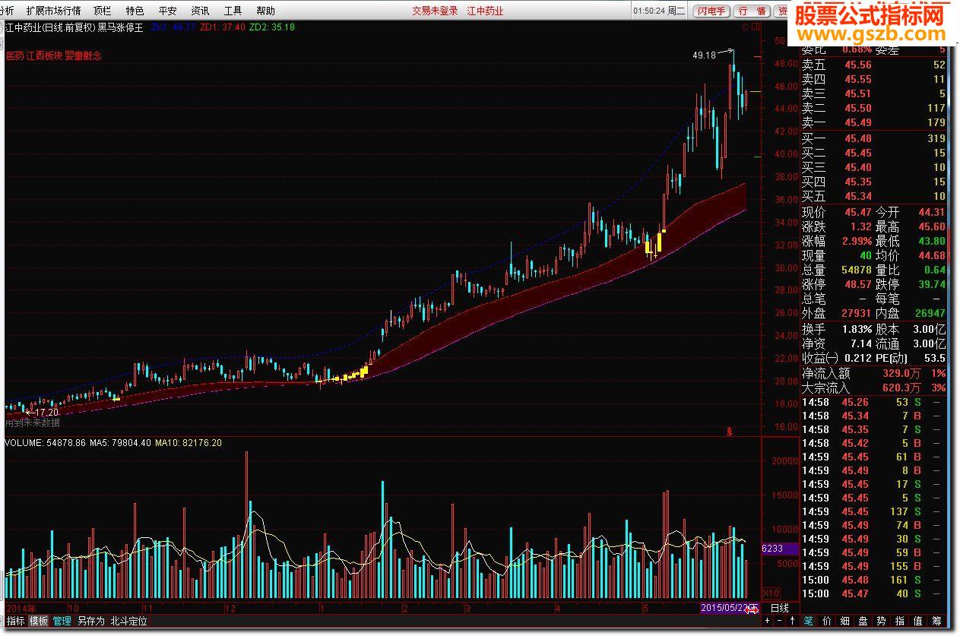Open the 管理 tab at bottom
Image resolution: width=960 pixels, height=636 pixels.
[x=62, y=621]
